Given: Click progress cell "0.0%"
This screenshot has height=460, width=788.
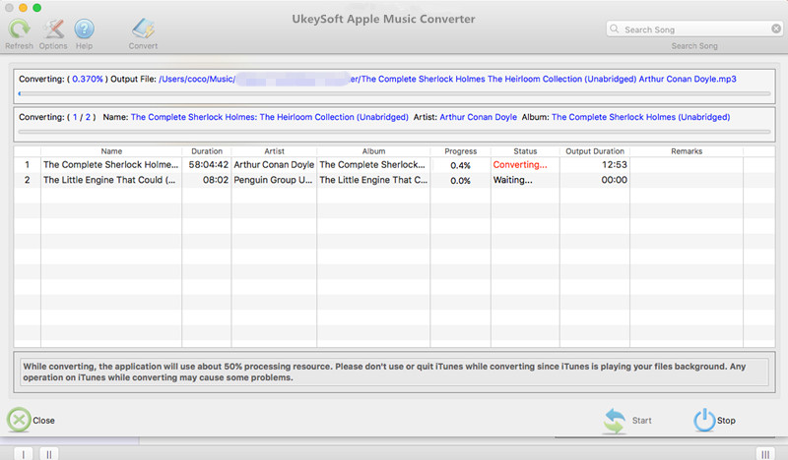Looking at the screenshot, I should 460,180.
